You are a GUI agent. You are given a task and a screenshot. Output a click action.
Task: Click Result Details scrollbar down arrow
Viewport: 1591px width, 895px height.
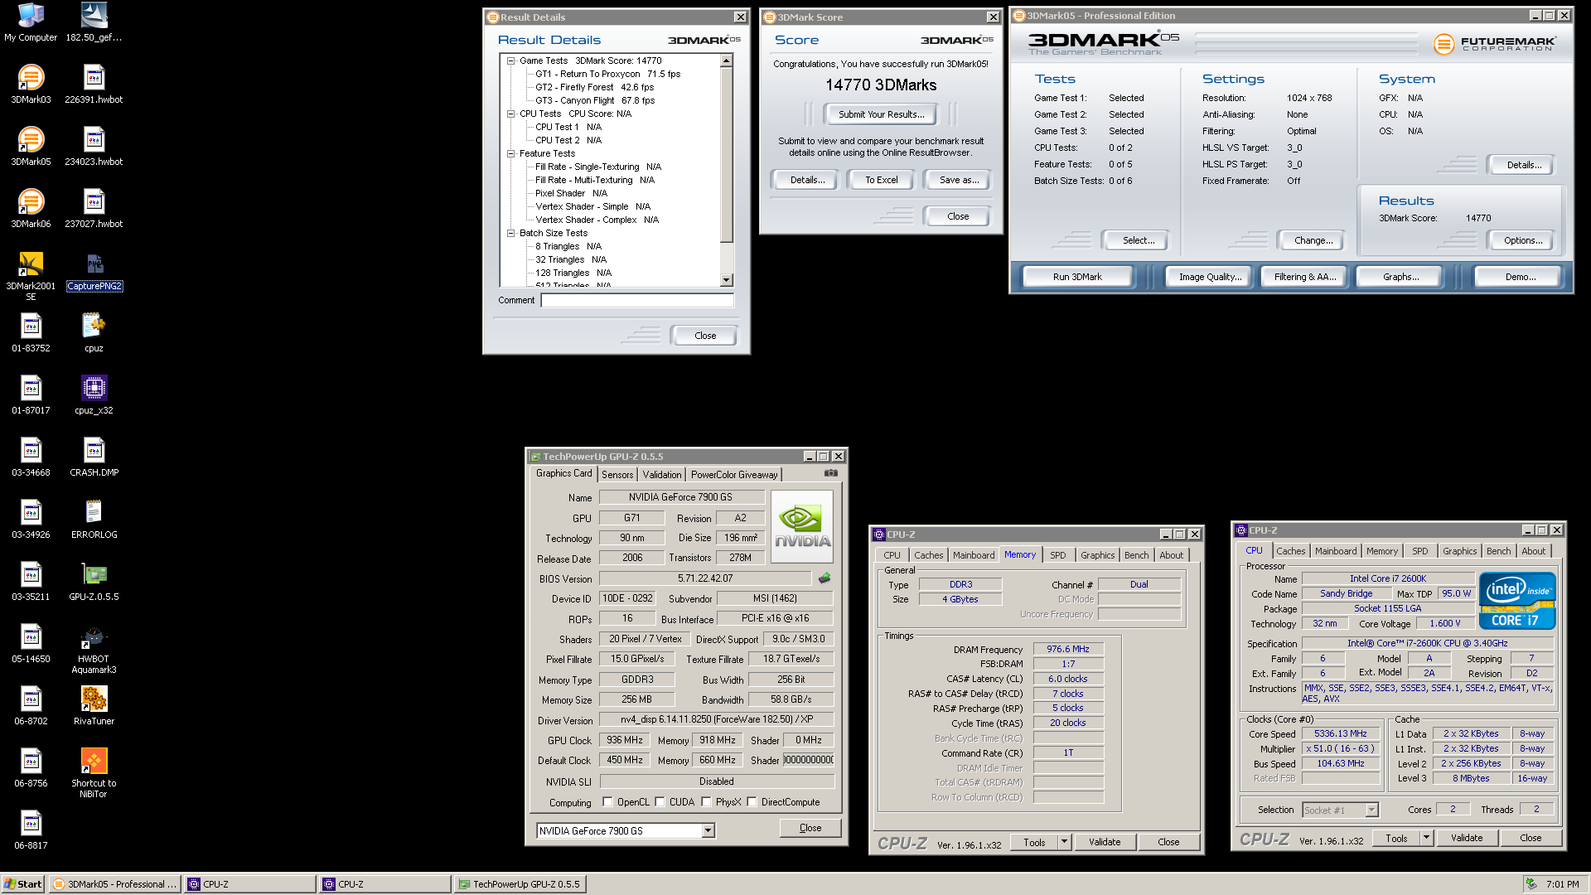(727, 280)
